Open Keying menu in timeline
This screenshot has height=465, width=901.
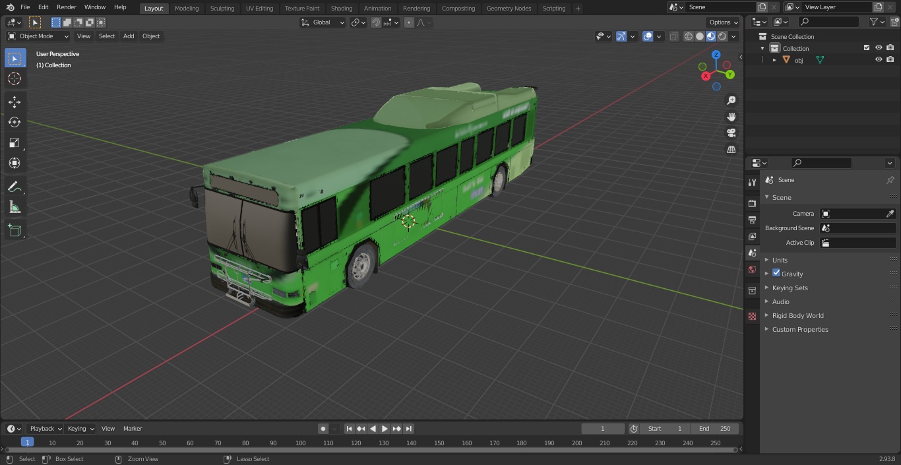click(x=80, y=429)
